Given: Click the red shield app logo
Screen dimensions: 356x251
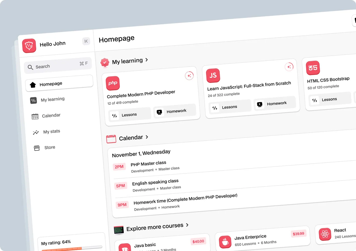Looking at the screenshot, I should tap(29, 46).
